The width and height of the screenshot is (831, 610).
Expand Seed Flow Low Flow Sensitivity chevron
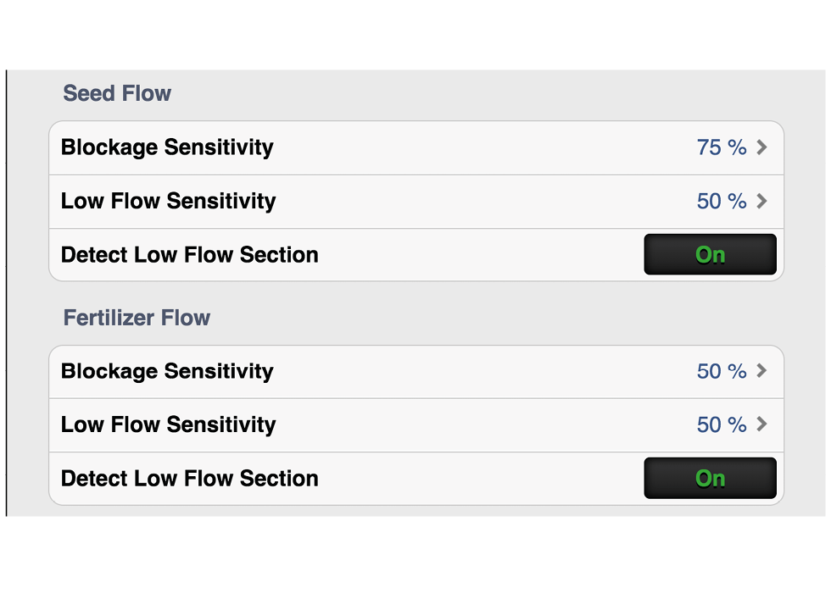[x=761, y=201]
